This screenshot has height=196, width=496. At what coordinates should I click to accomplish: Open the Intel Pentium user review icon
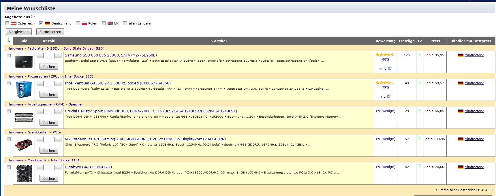click(x=389, y=97)
